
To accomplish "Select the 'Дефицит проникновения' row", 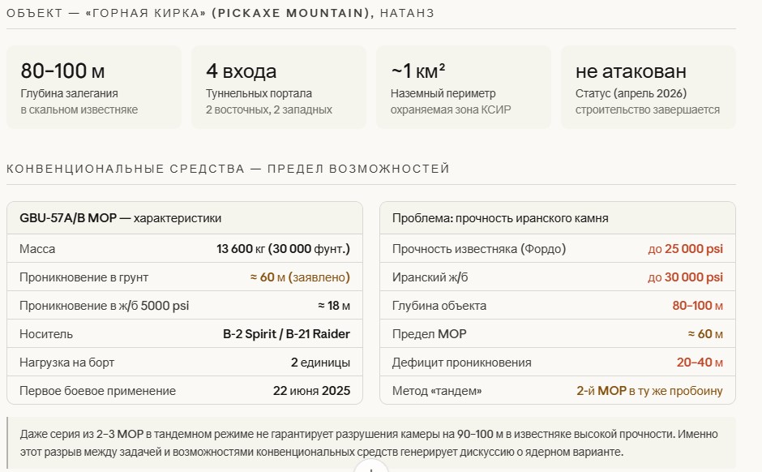I will pyautogui.click(x=557, y=363).
